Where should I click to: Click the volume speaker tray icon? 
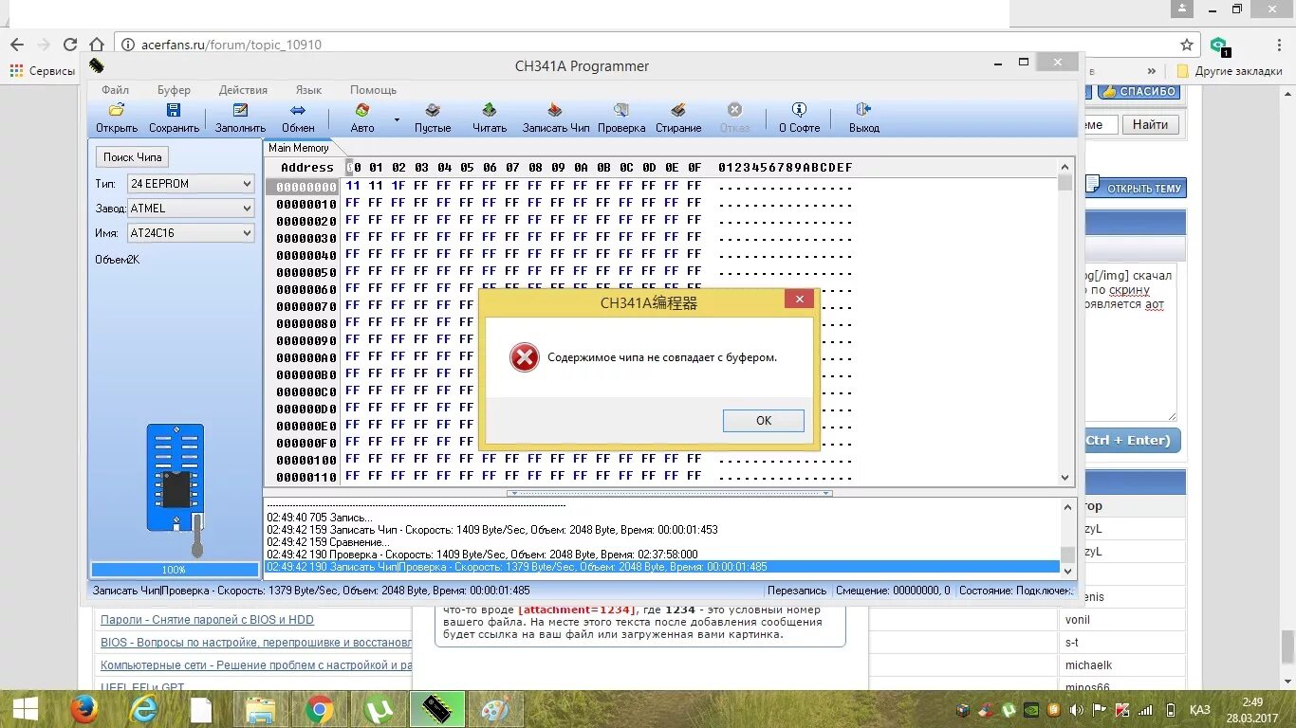(1077, 710)
